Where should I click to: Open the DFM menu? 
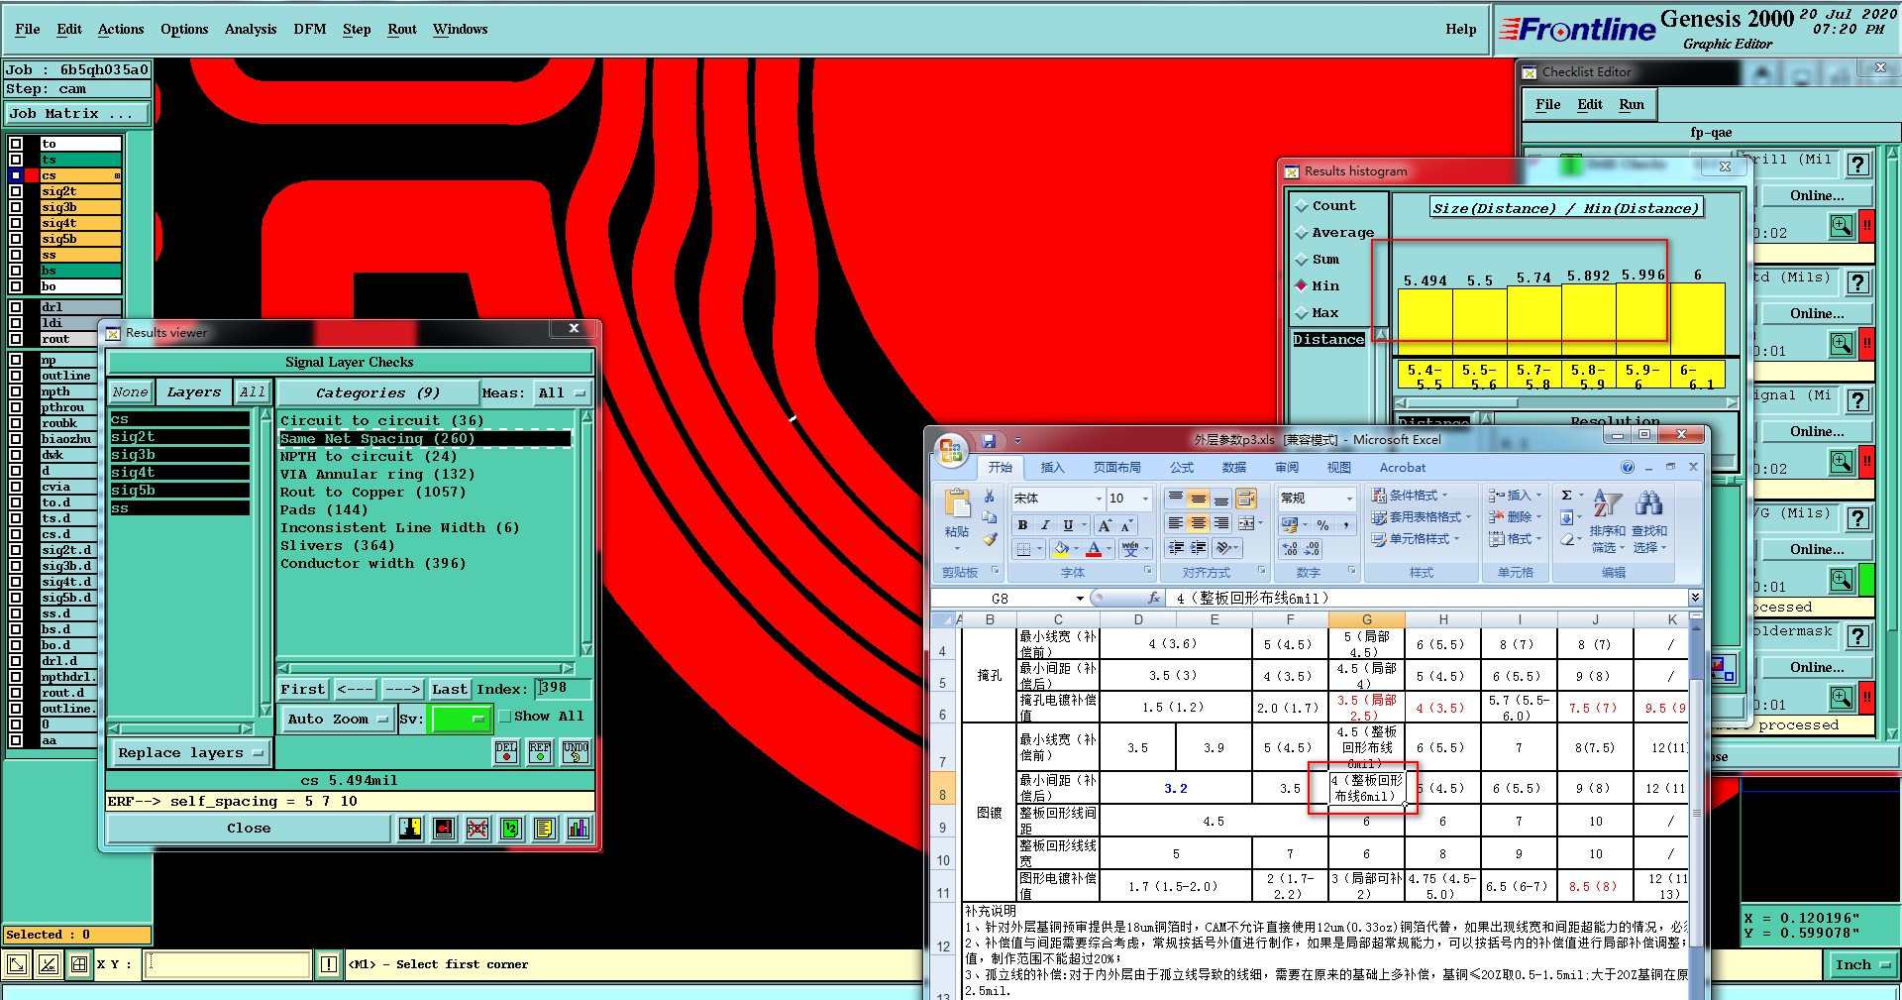[309, 30]
